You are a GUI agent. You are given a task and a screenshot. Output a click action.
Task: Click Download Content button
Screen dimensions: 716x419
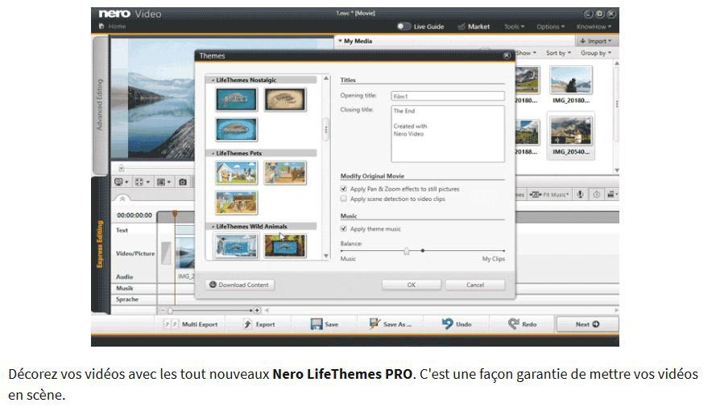(240, 285)
